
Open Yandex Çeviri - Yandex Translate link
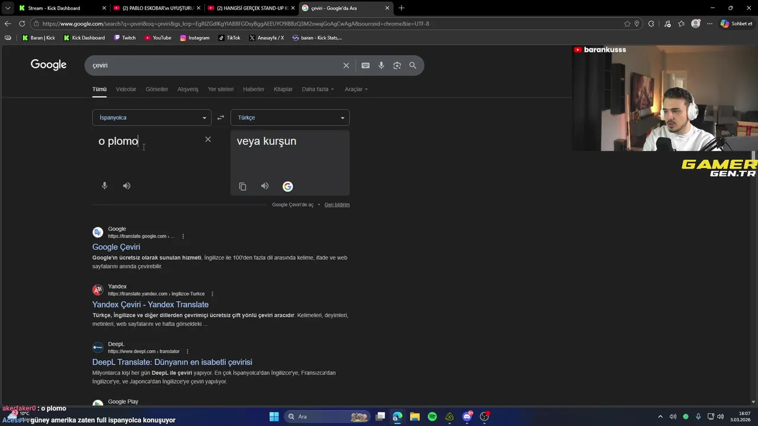[x=150, y=305]
